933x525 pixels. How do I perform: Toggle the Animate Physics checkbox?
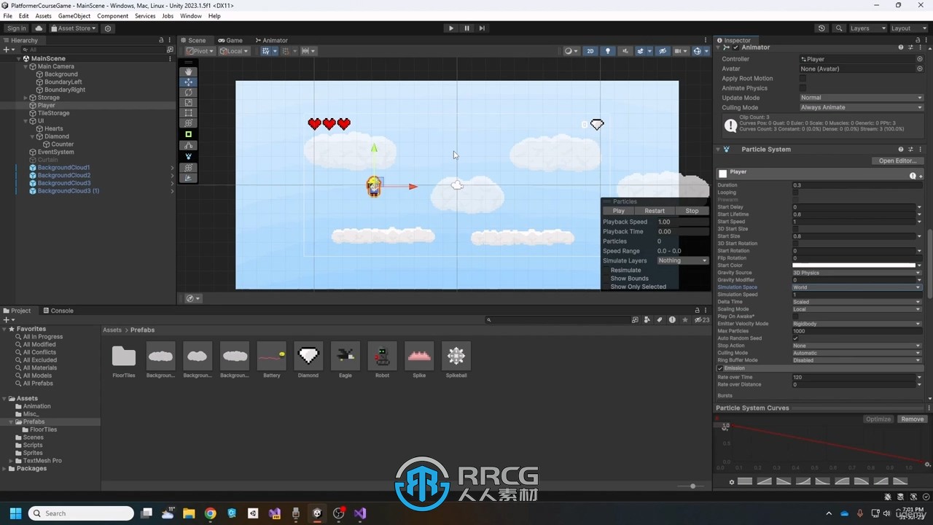(x=803, y=88)
